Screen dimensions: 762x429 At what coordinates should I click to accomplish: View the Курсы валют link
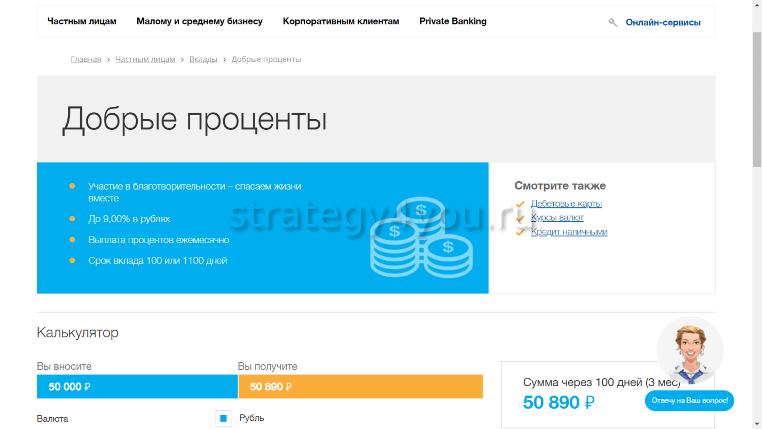click(x=557, y=217)
